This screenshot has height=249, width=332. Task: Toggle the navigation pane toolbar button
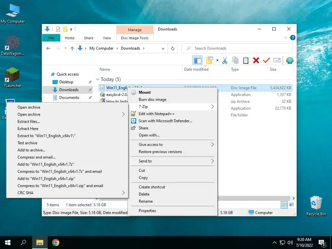pyautogui.click(x=197, y=61)
